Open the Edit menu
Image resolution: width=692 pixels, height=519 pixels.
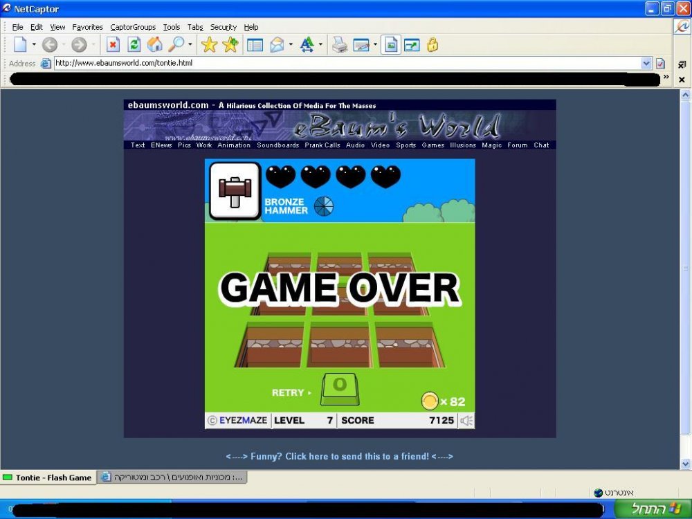pos(36,28)
